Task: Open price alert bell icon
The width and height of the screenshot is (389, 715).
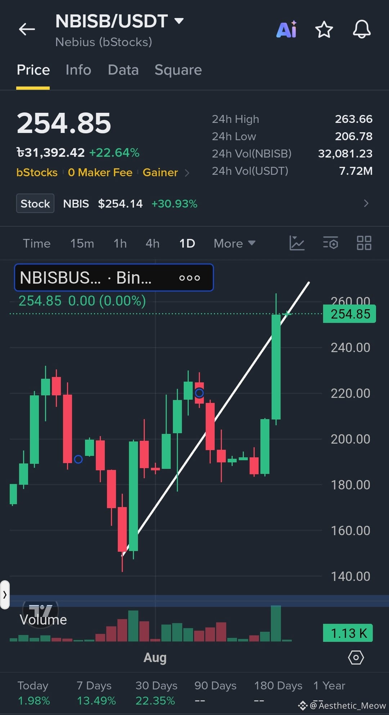Action: [362, 30]
